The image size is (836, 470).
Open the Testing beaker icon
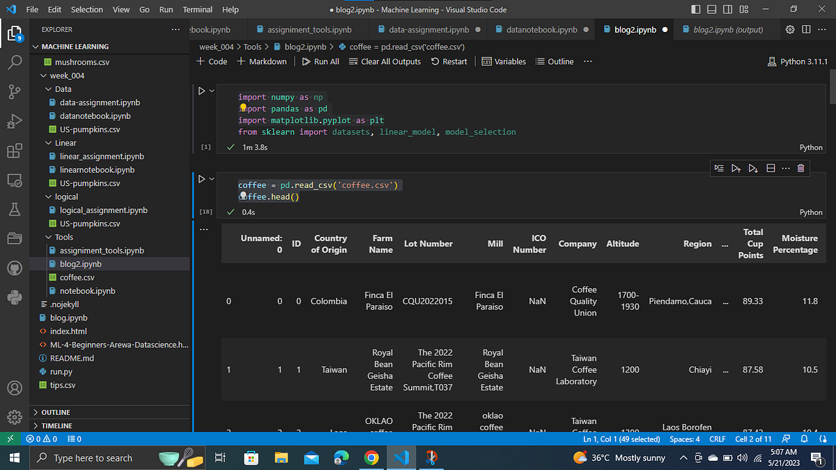(x=15, y=208)
